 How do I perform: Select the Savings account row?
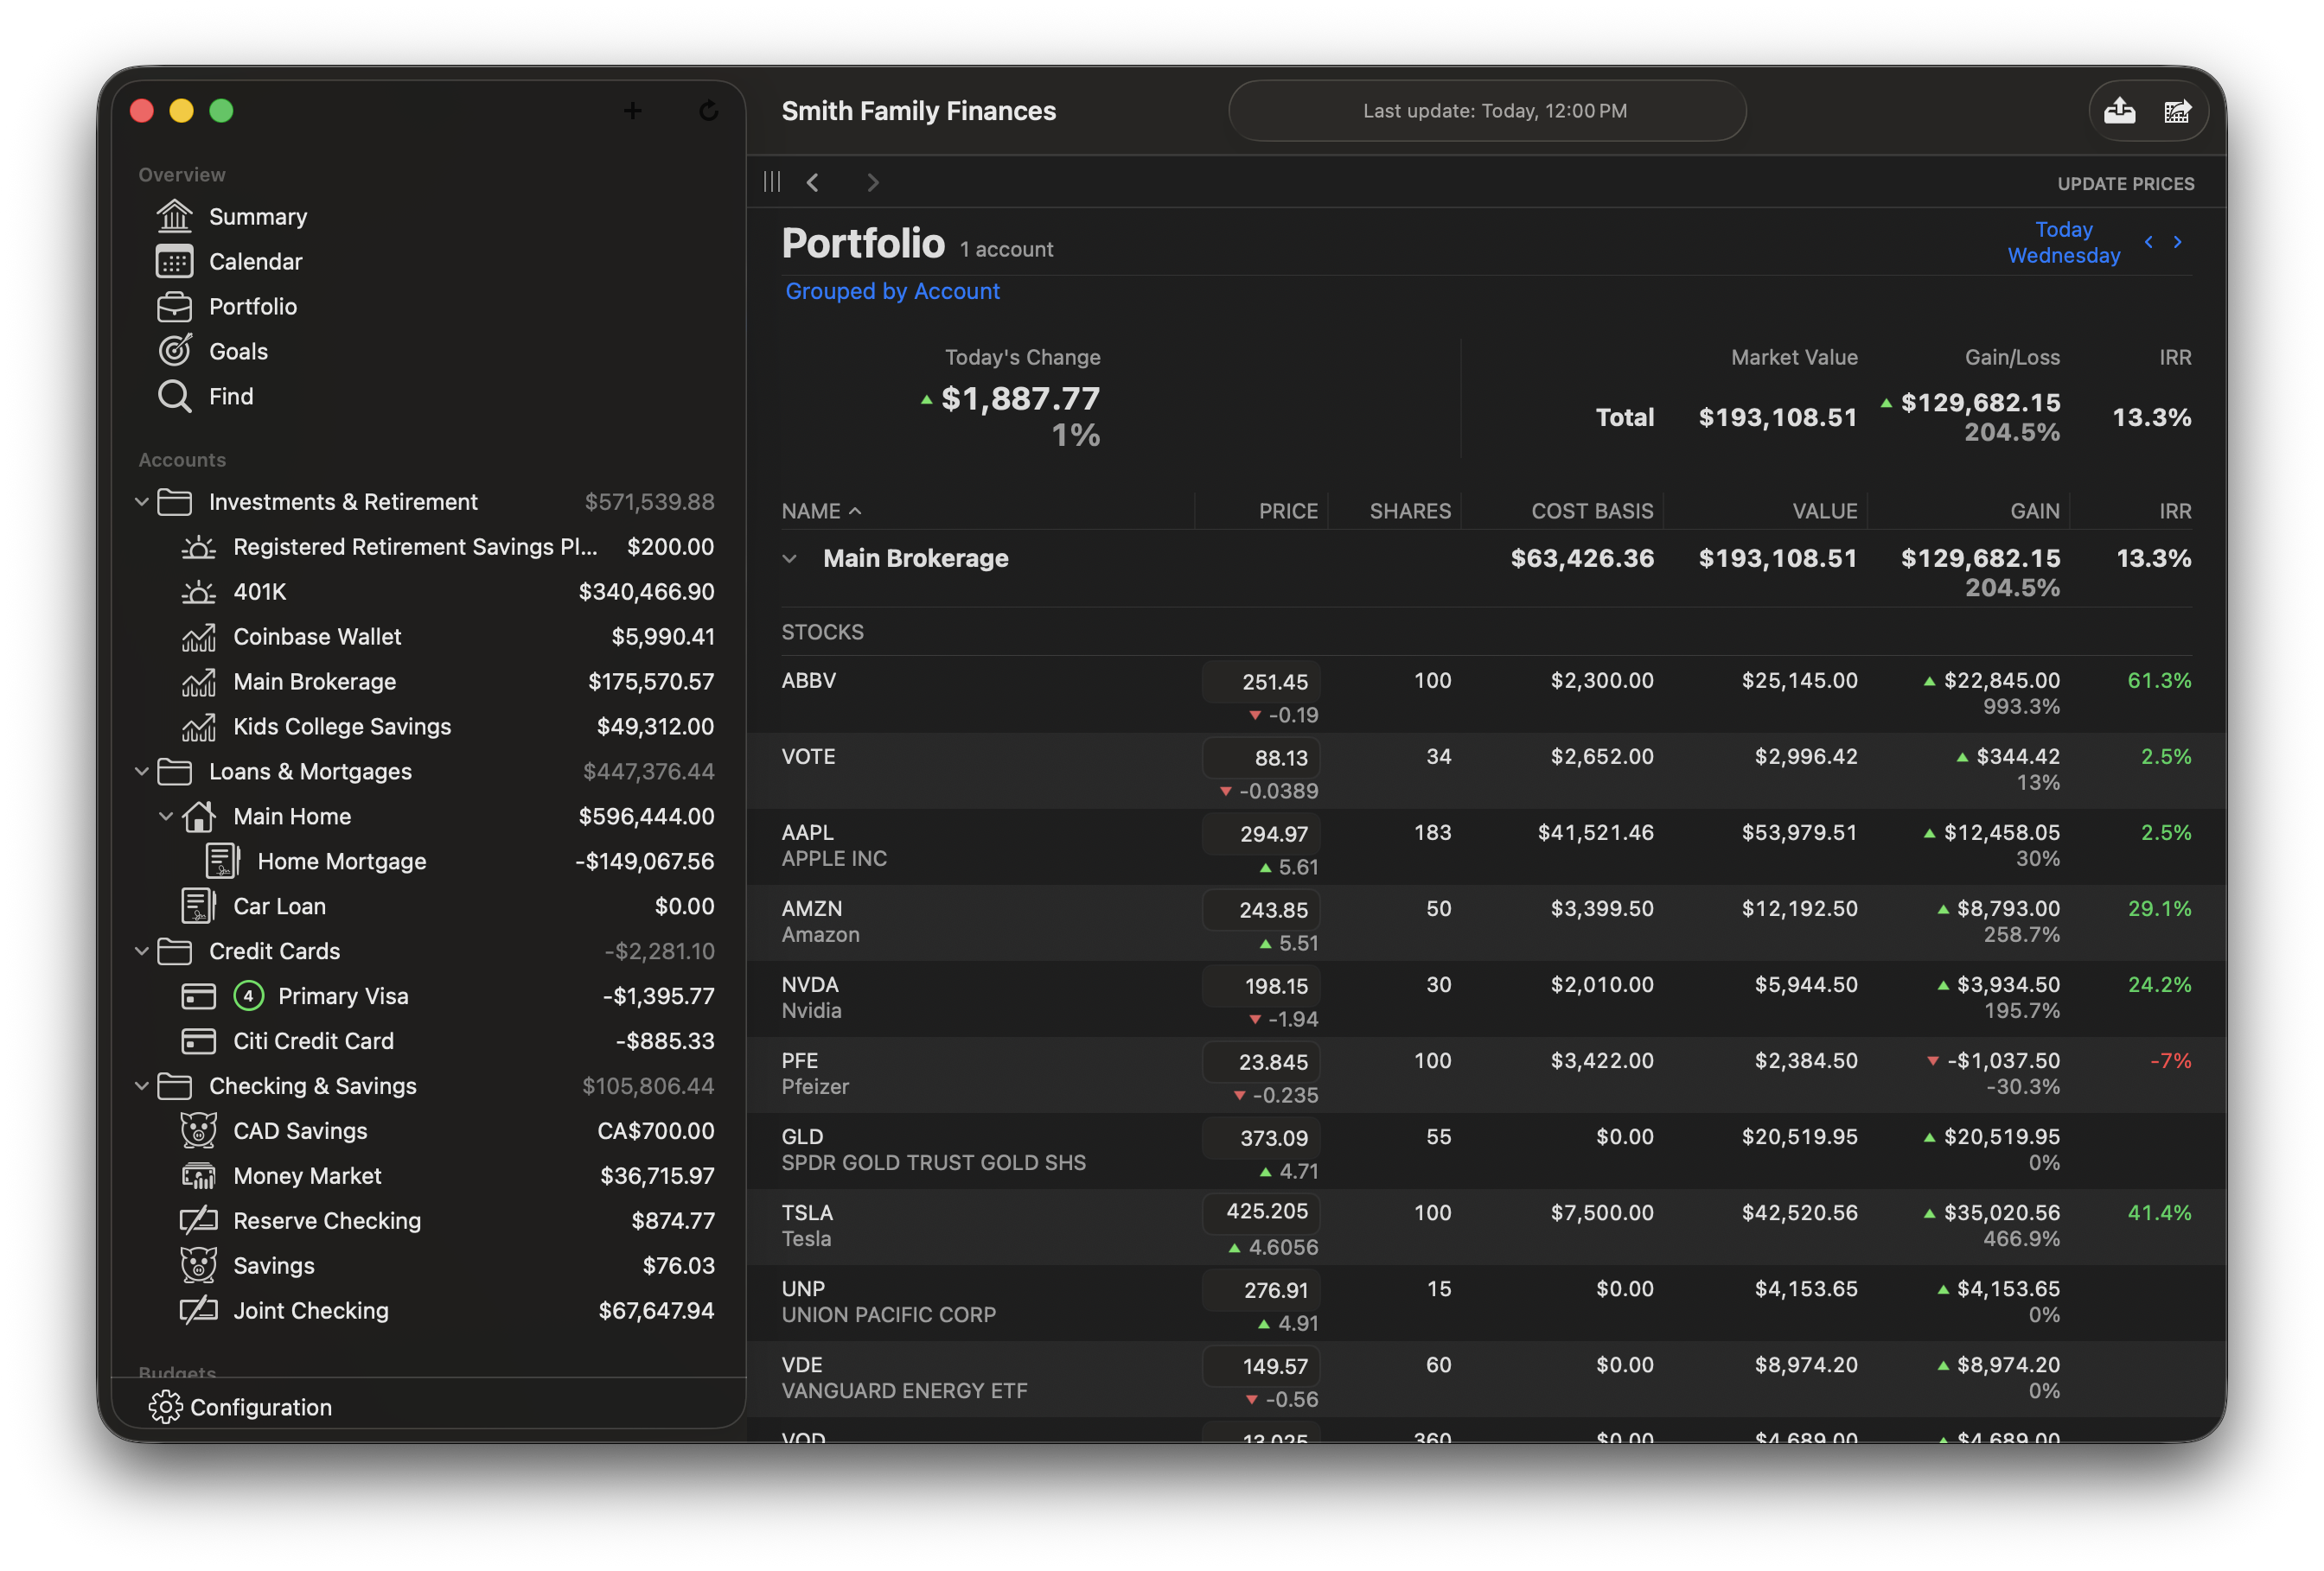(x=429, y=1265)
